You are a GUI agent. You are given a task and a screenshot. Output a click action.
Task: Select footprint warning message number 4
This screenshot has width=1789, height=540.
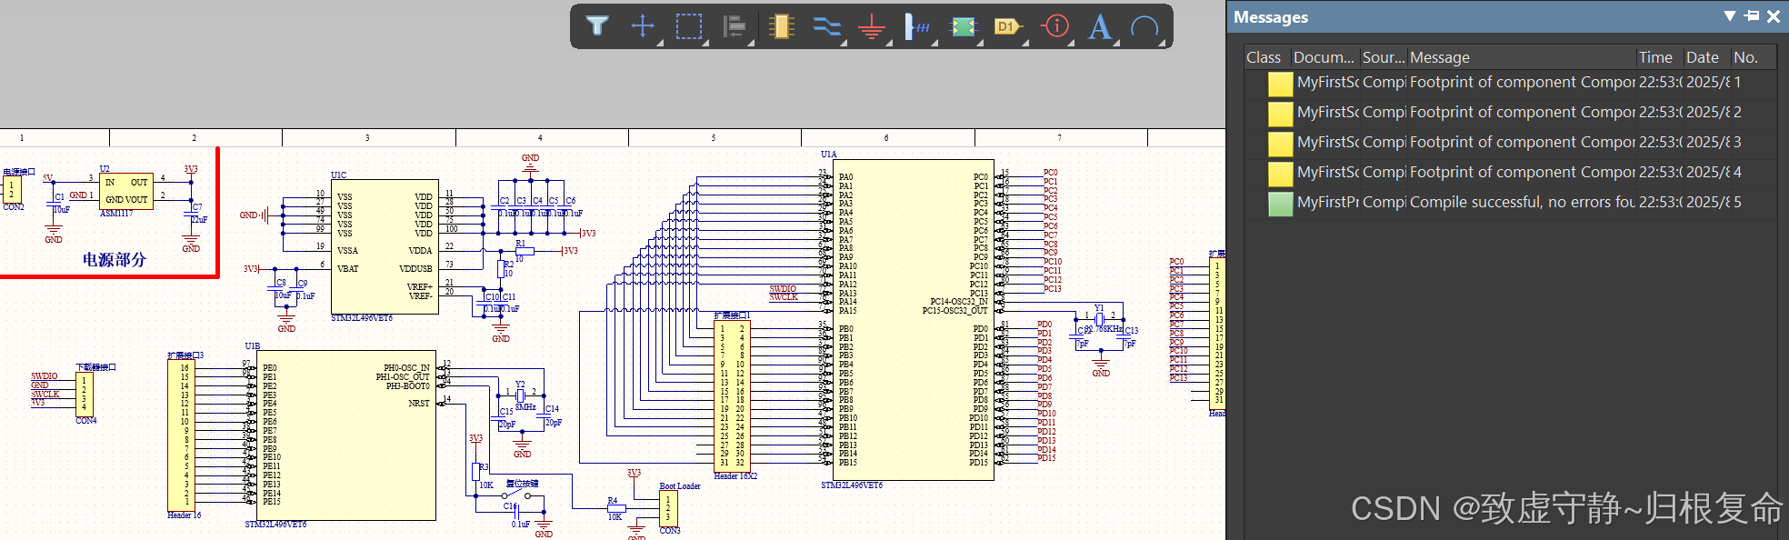(x=1522, y=172)
